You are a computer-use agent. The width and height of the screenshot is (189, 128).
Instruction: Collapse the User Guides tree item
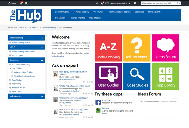coord(10,68)
